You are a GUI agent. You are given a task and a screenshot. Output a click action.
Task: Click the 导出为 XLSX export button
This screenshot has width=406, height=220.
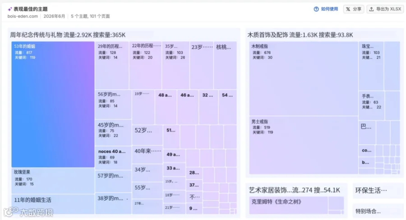pos(385,9)
